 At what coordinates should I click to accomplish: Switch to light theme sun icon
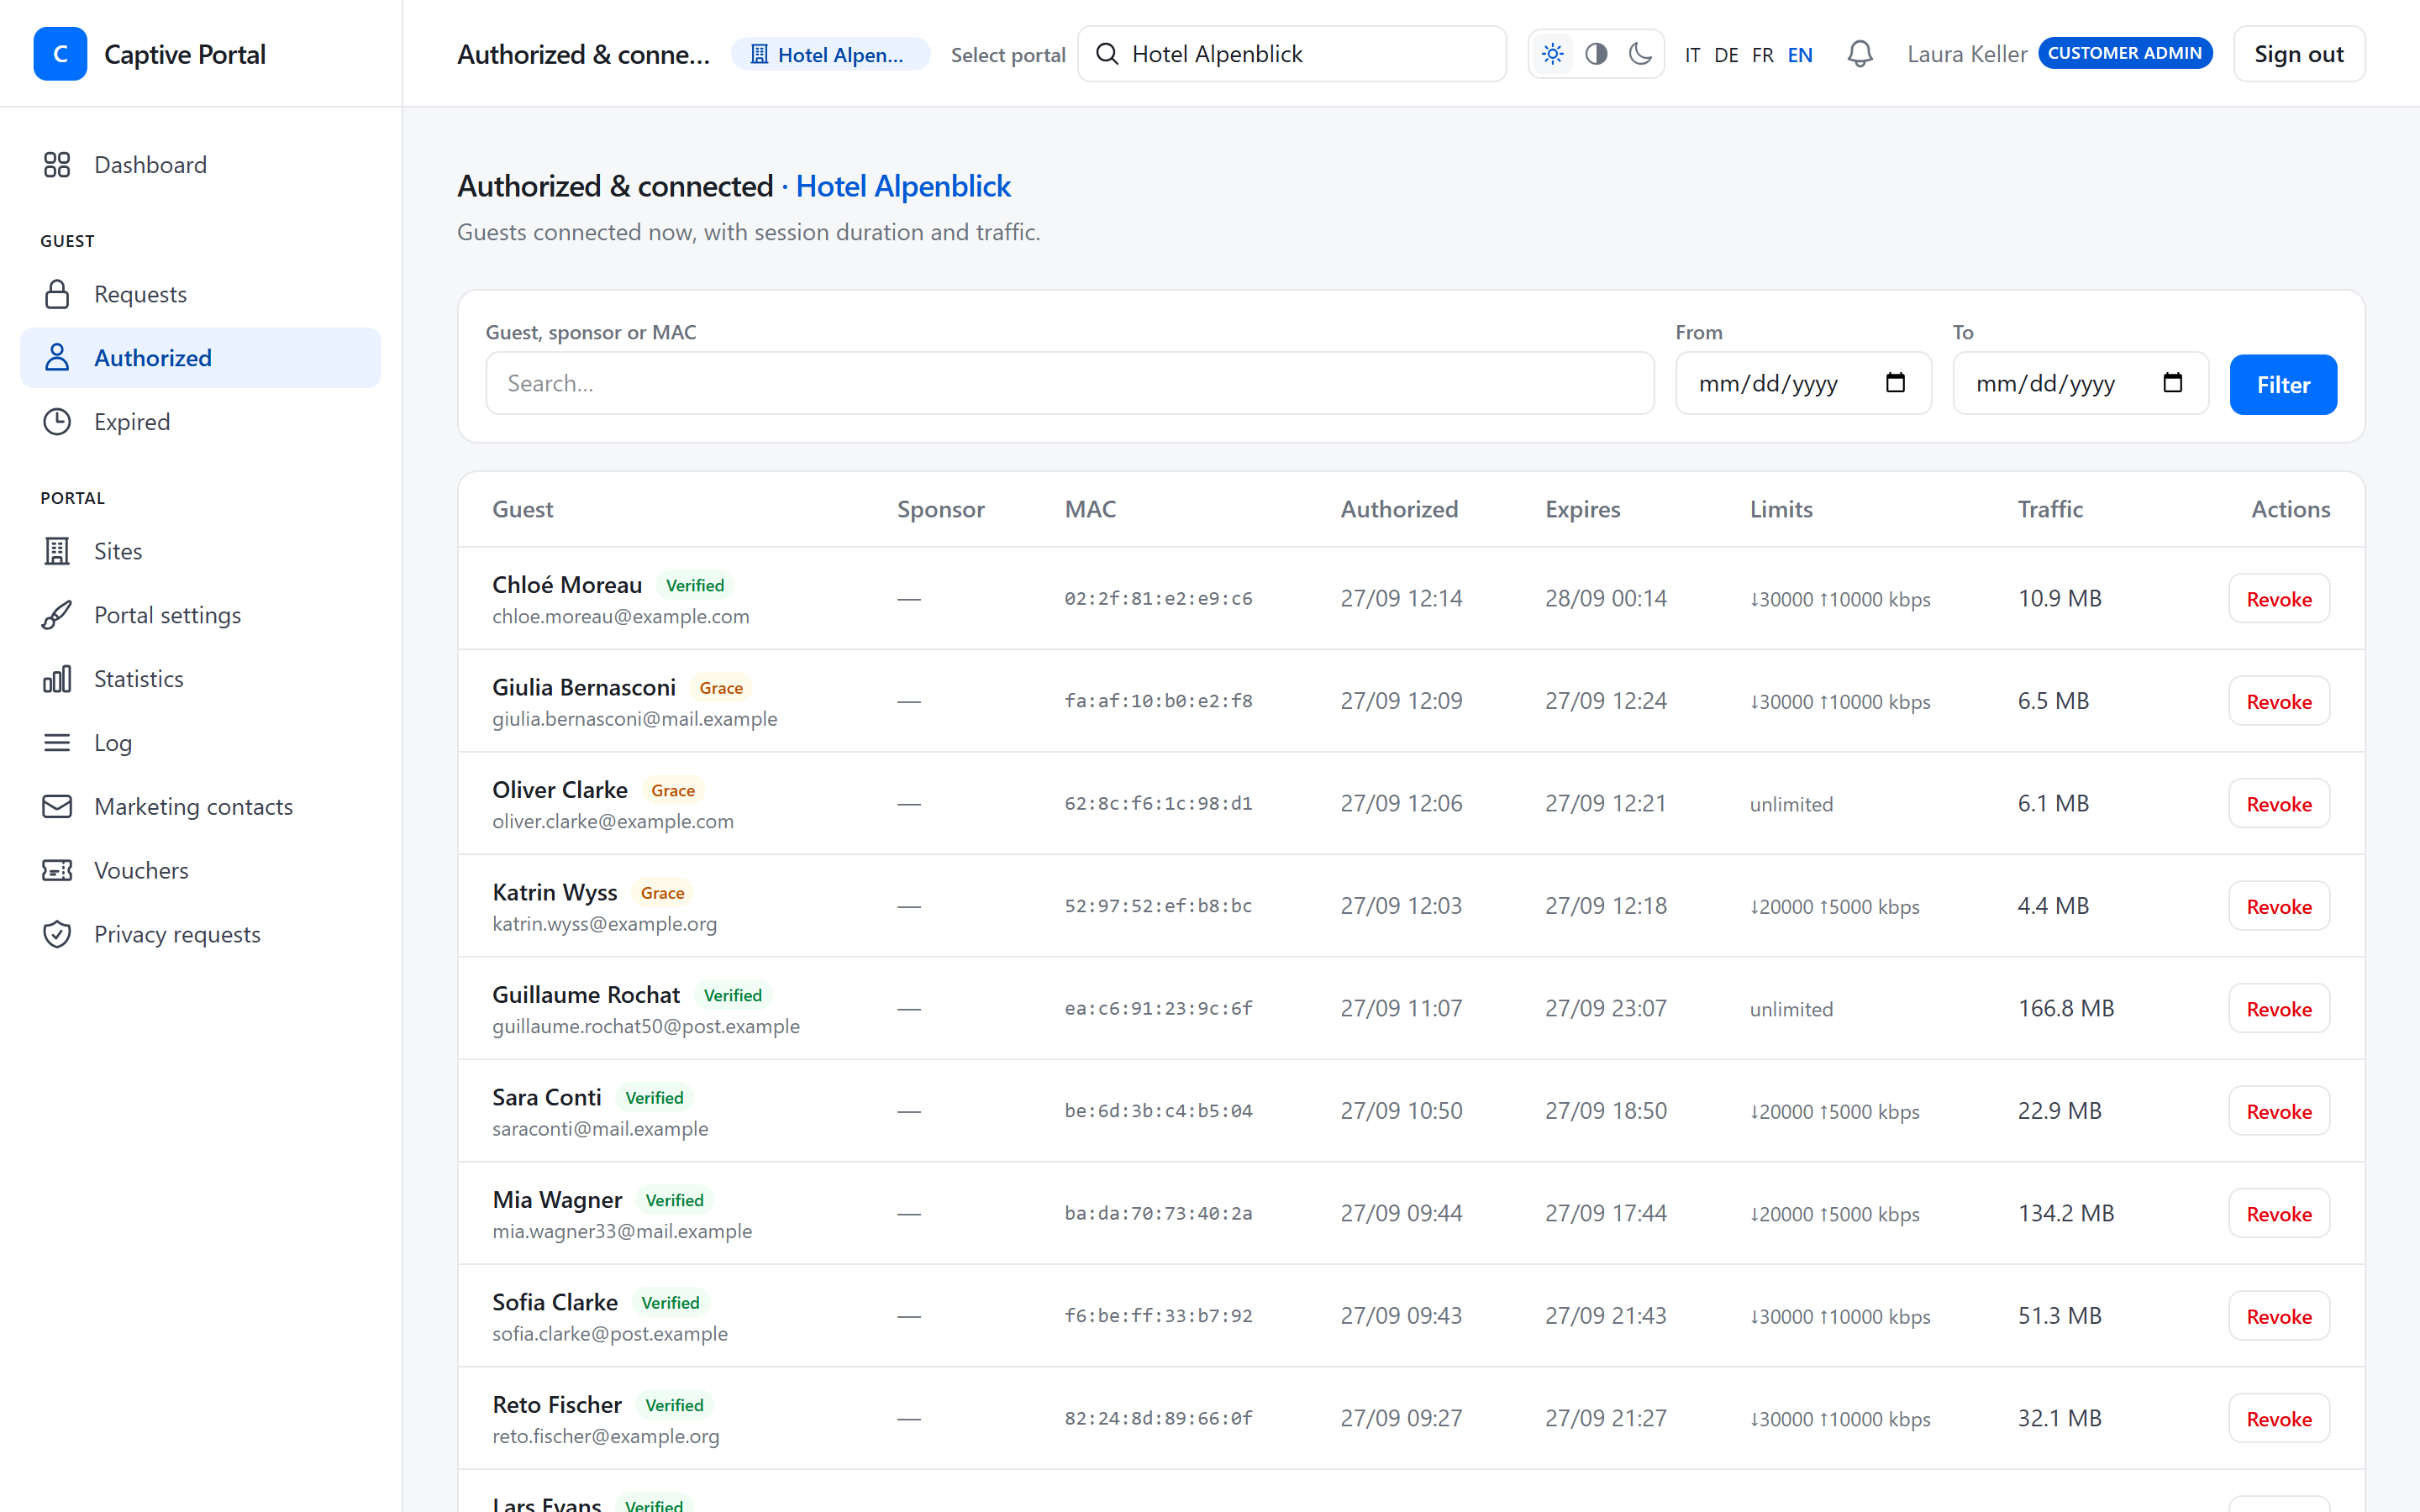pyautogui.click(x=1552, y=54)
